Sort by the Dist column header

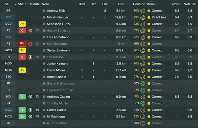point(121,4)
